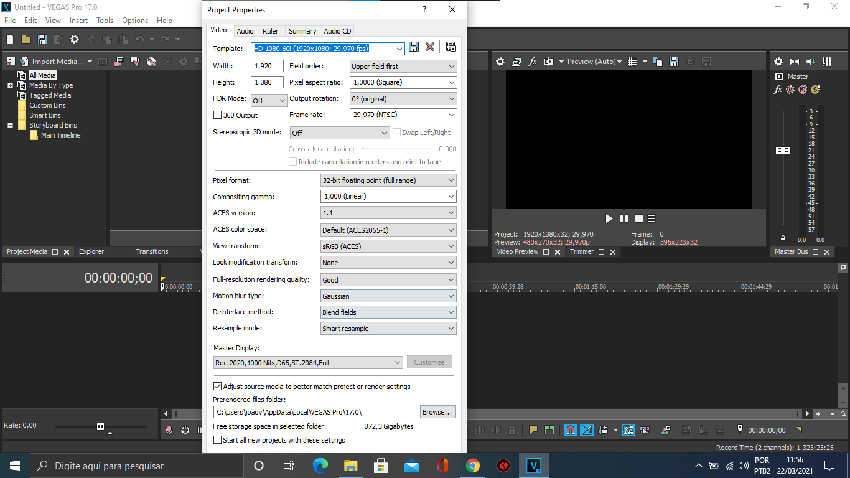Open the Resample mode dropdown
The width and height of the screenshot is (850, 478).
pyautogui.click(x=388, y=329)
